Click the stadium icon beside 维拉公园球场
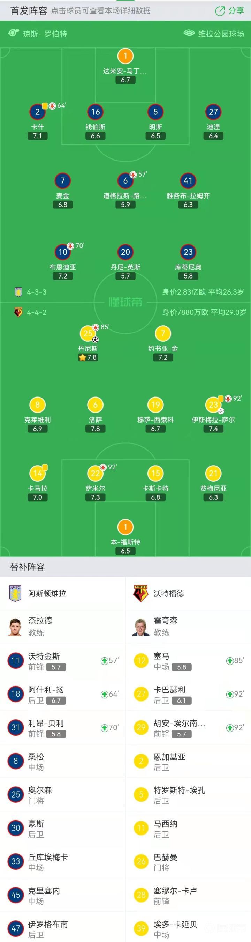Screen dimensions: 251x942 click(x=189, y=33)
